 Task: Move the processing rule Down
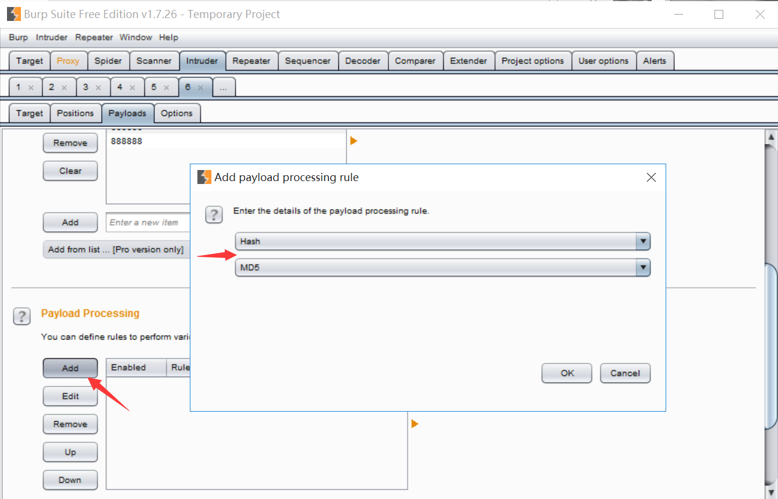pyautogui.click(x=70, y=480)
